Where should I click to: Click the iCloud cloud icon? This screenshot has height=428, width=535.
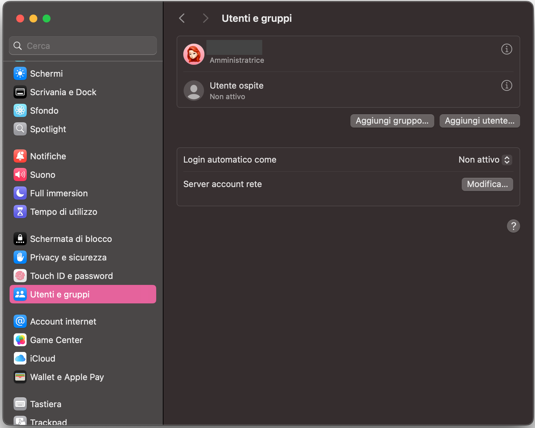20,358
